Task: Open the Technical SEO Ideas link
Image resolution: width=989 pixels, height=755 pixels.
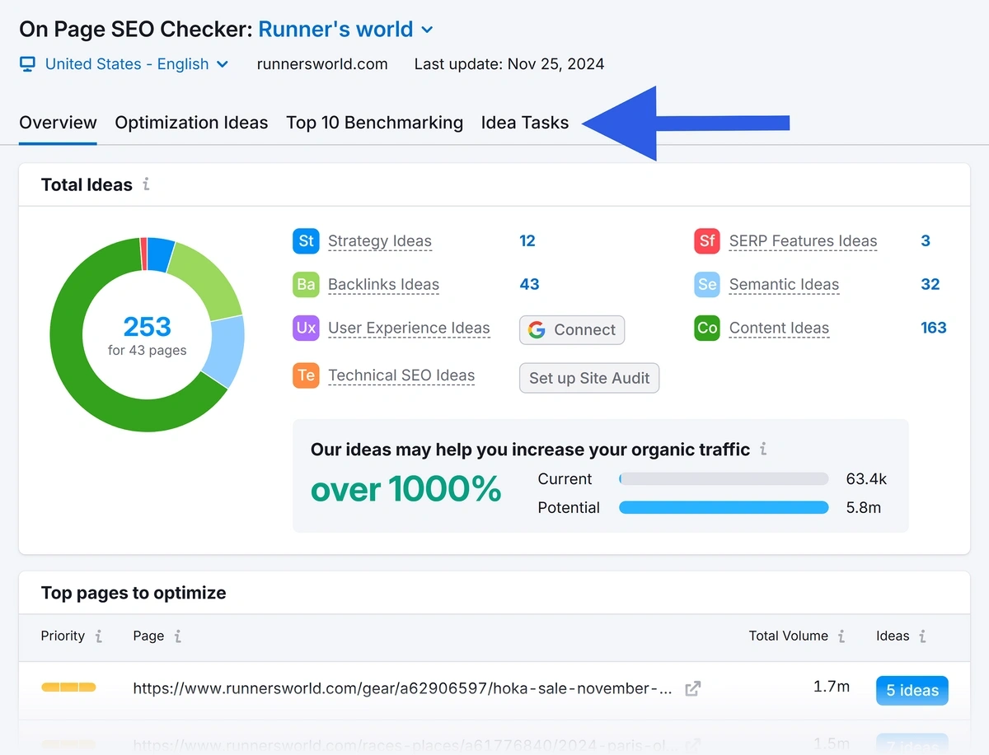Action: [401, 375]
